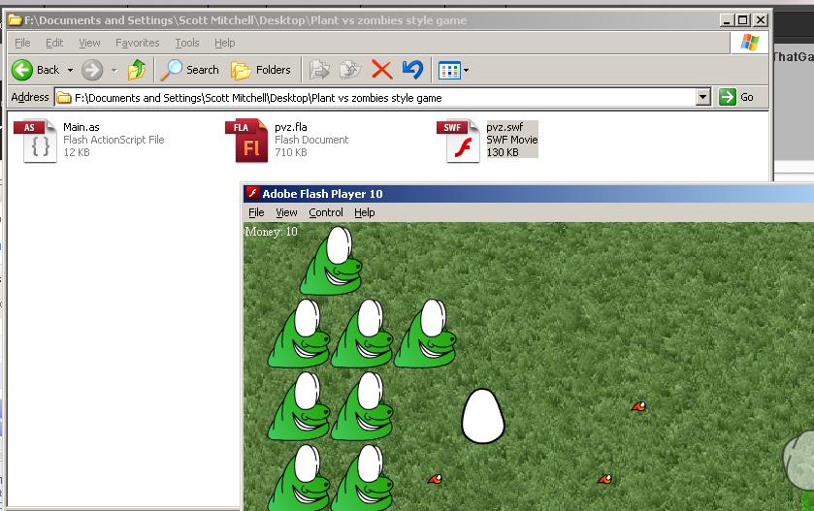Screen dimensions: 814x511
Task: Maximize the Explorer window
Action: 743,20
